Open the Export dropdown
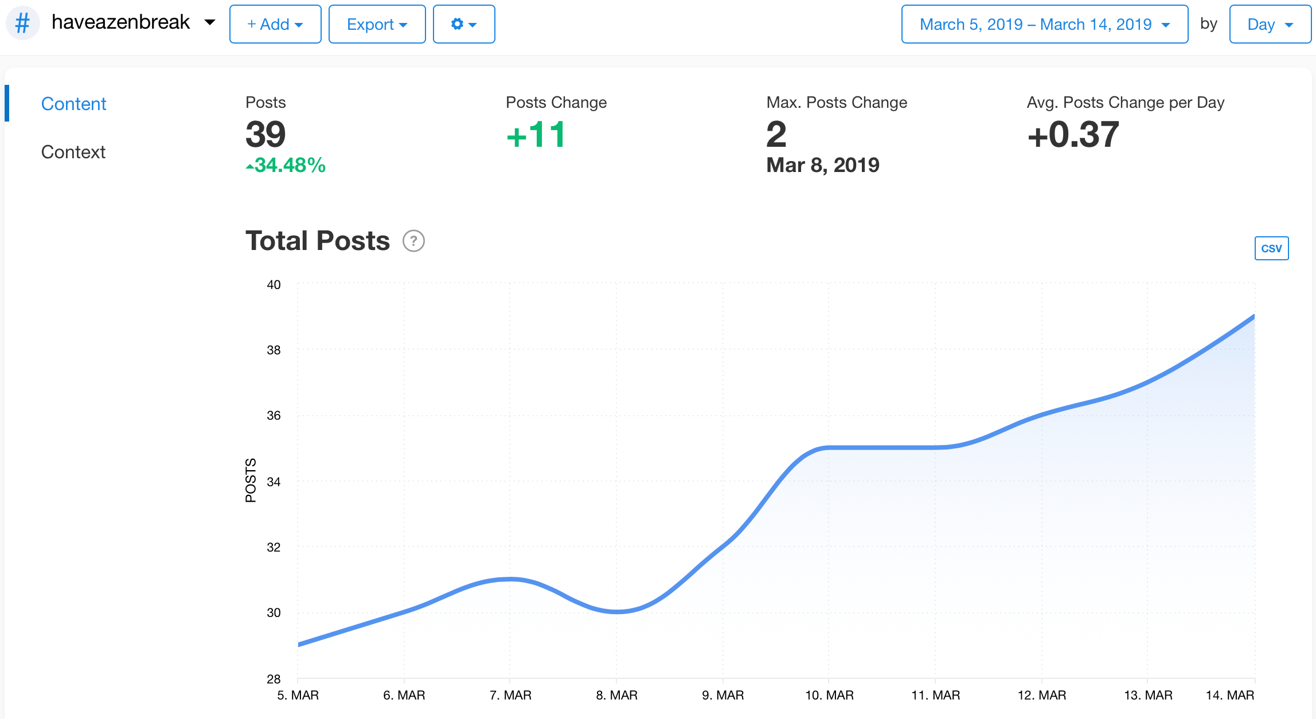1316x719 pixels. tap(377, 24)
